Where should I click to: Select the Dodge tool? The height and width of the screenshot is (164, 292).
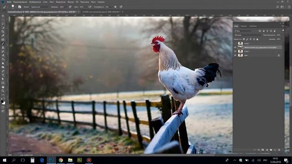coord(3,67)
